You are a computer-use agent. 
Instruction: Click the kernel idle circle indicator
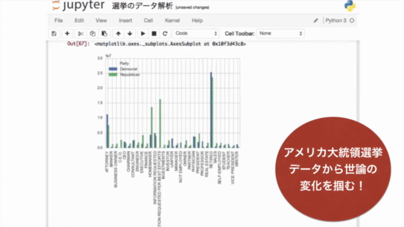(x=352, y=21)
